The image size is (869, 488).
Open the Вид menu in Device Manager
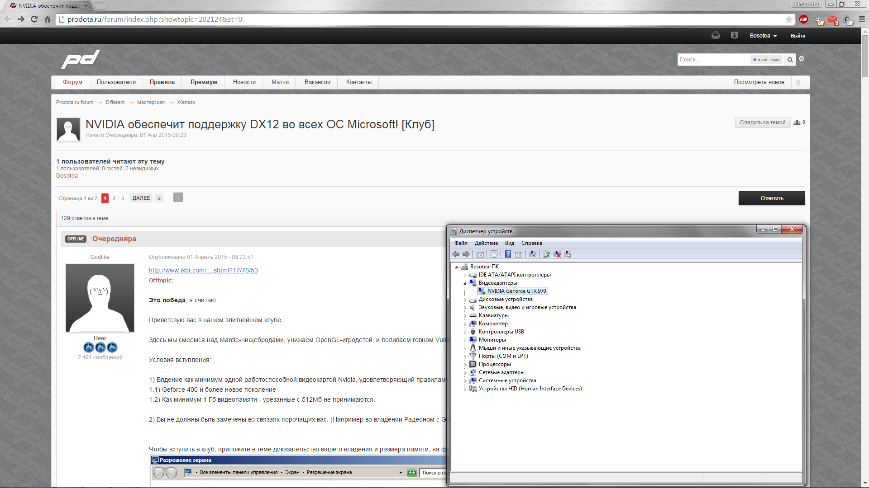tap(510, 243)
